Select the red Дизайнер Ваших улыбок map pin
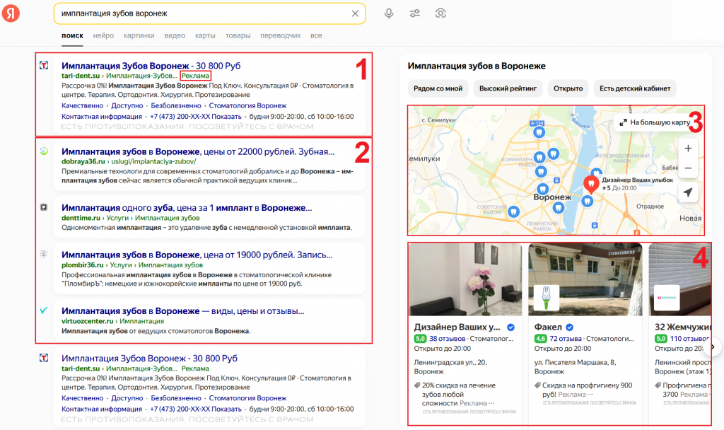The image size is (724, 430). (590, 184)
